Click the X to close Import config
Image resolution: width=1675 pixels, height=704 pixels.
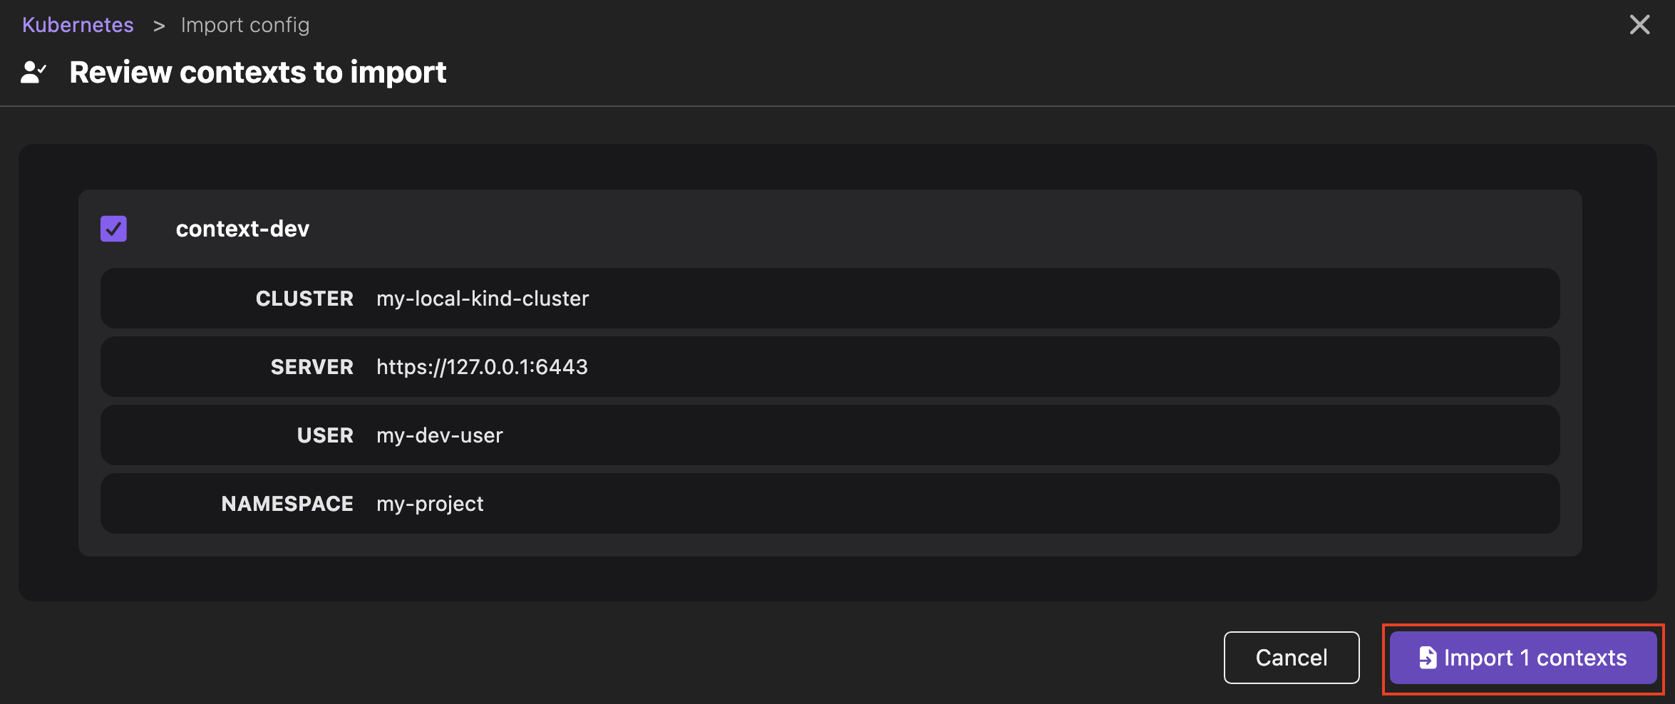tap(1639, 24)
